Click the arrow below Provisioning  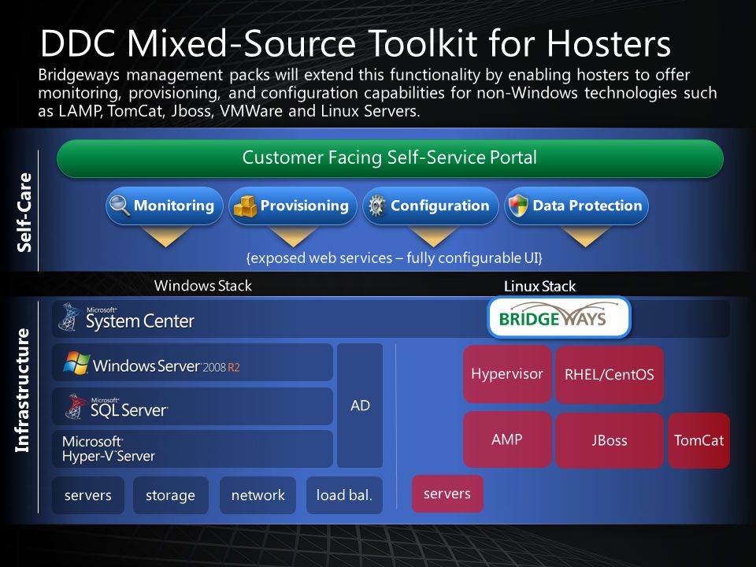tap(293, 236)
